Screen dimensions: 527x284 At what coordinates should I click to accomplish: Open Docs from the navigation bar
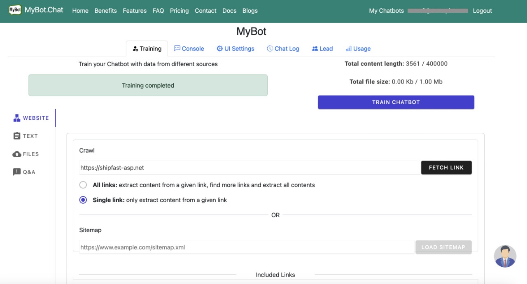[x=229, y=11]
